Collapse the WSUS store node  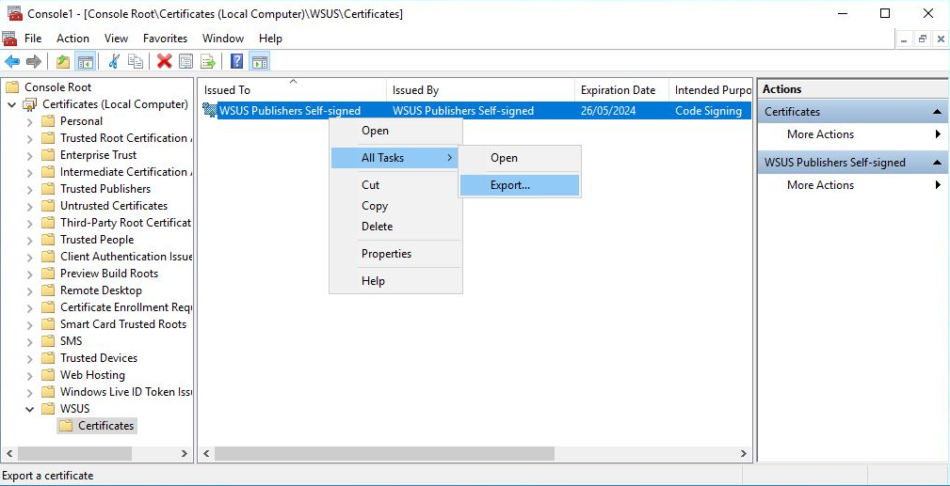point(30,409)
